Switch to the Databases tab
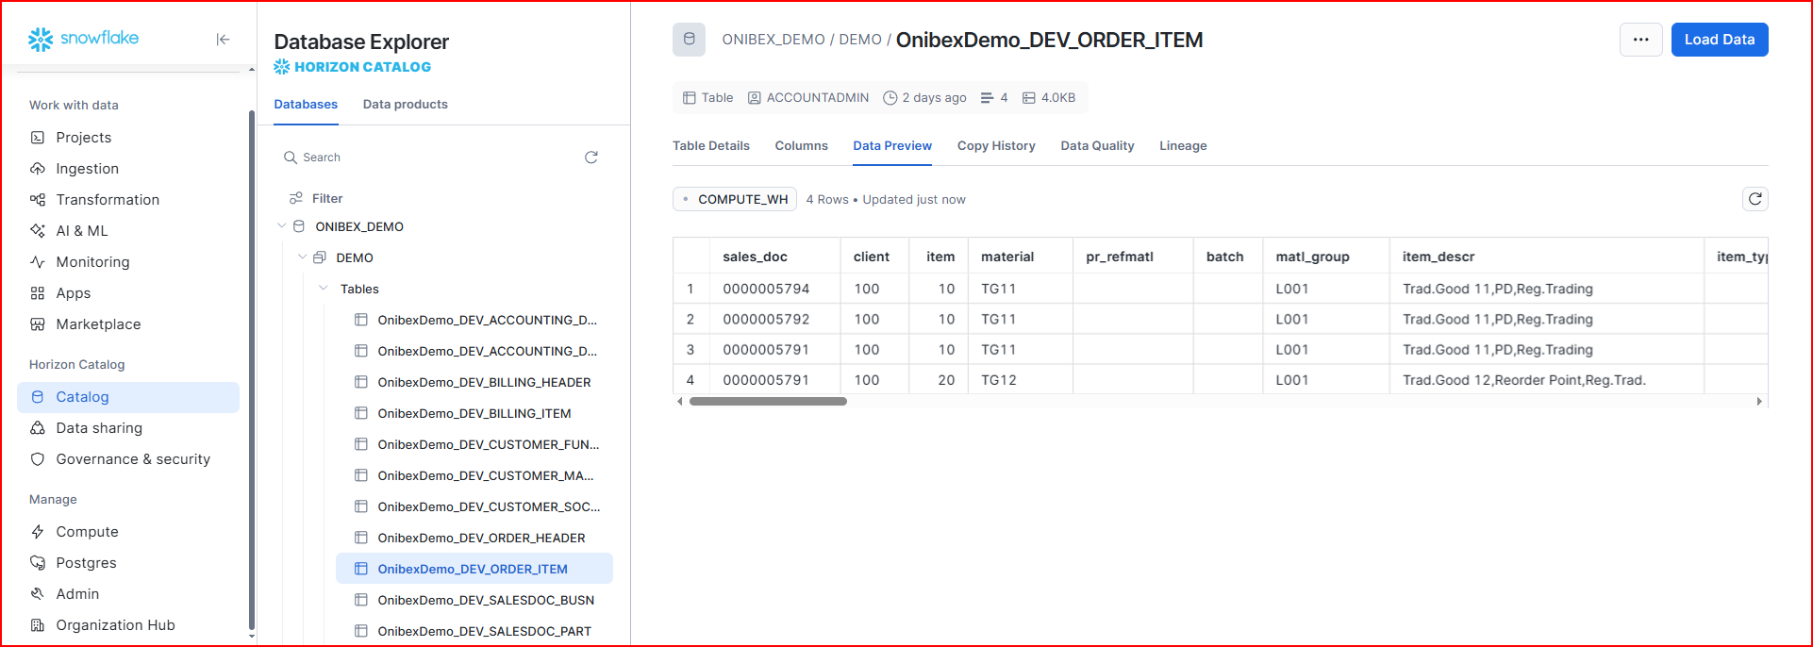Image resolution: width=1813 pixels, height=647 pixels. click(x=306, y=105)
